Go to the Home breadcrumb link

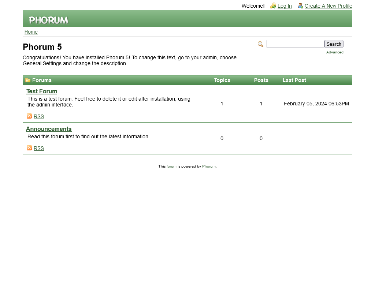pos(31,32)
